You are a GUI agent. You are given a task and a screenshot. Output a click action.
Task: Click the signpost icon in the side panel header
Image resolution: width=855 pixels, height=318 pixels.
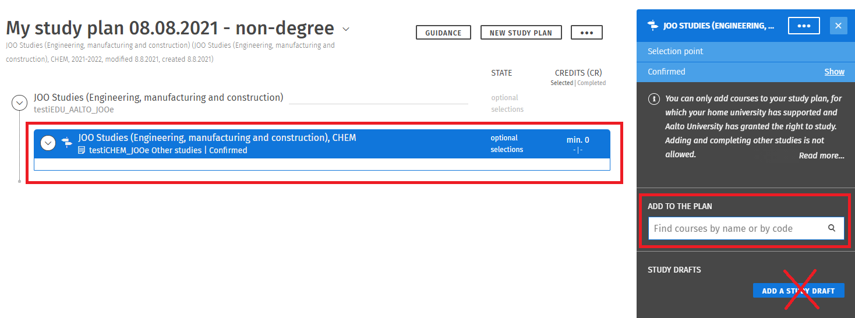653,26
